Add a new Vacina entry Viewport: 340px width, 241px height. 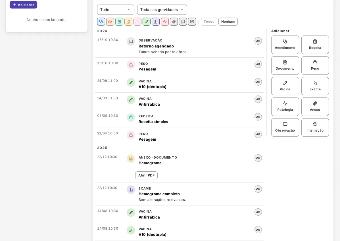pyautogui.click(x=285, y=86)
